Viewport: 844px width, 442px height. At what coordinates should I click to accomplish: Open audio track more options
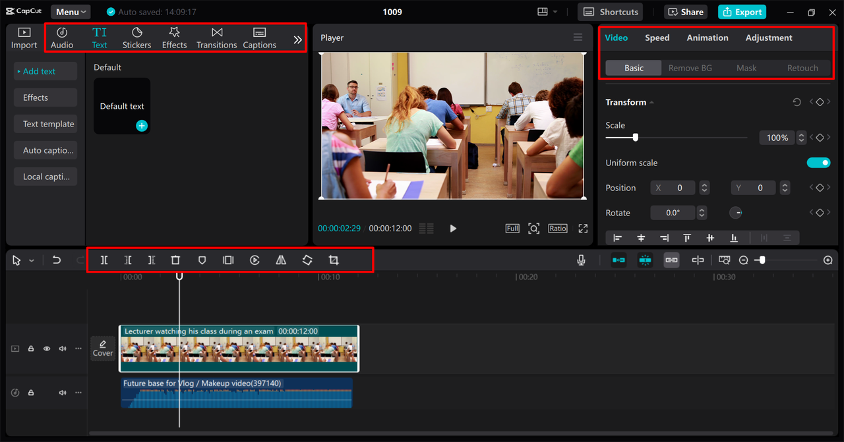78,393
